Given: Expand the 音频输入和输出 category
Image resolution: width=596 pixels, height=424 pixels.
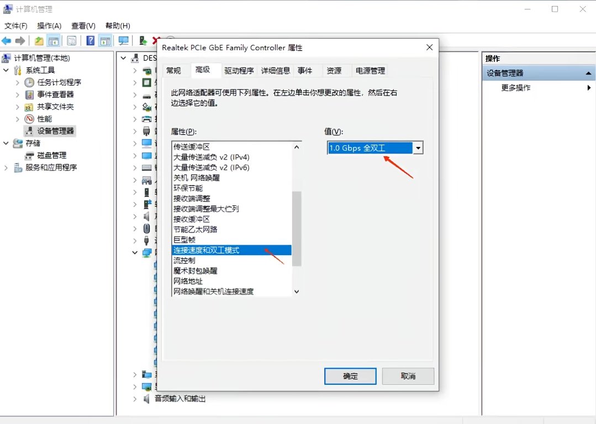Looking at the screenshot, I should (135, 399).
